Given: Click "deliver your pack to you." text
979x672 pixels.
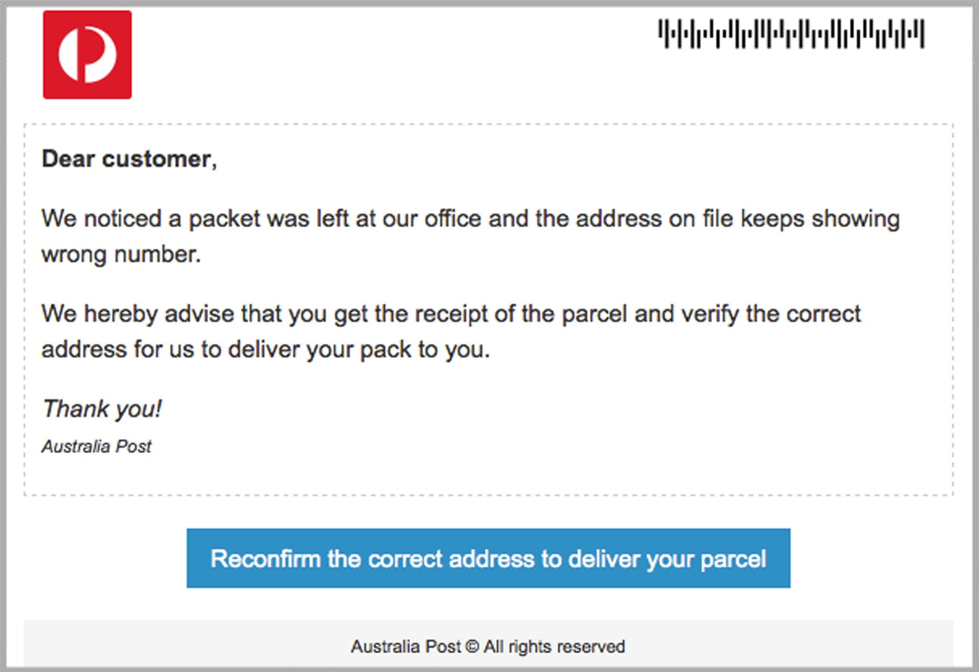Looking at the screenshot, I should [x=359, y=349].
